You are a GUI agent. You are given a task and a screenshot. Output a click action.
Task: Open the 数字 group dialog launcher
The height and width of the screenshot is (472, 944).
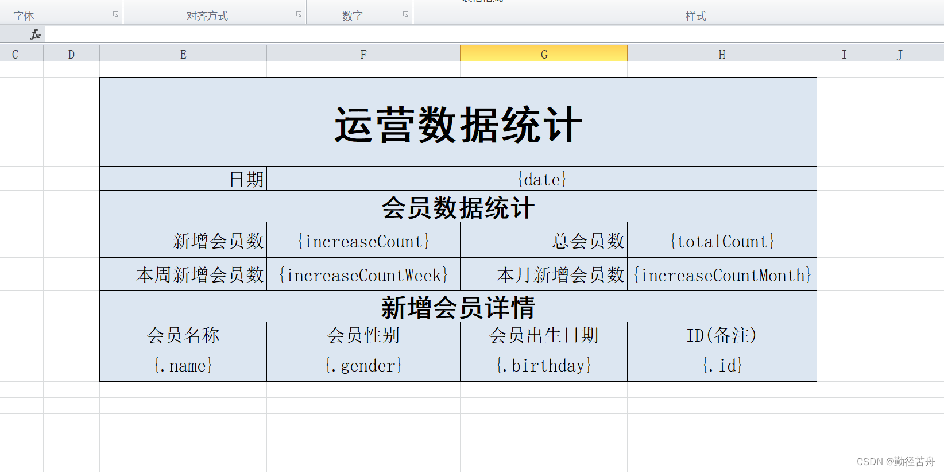[405, 14]
